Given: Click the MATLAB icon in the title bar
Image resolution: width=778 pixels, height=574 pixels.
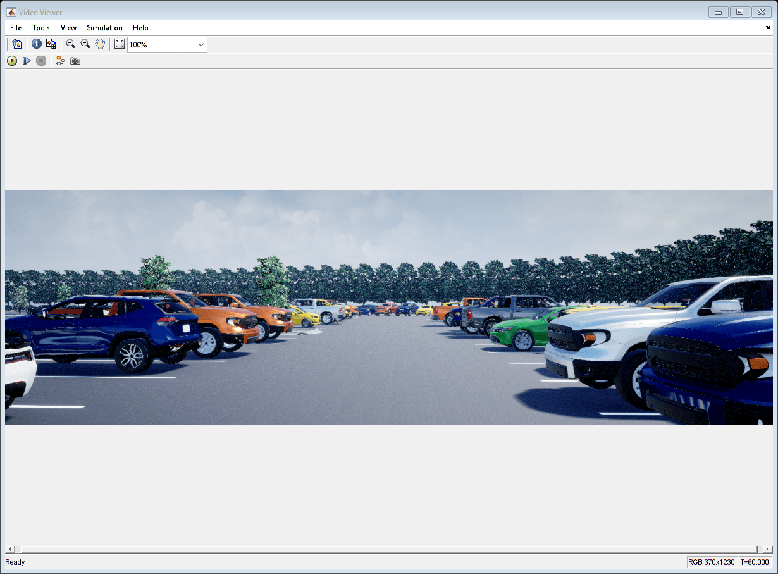Looking at the screenshot, I should click(11, 12).
